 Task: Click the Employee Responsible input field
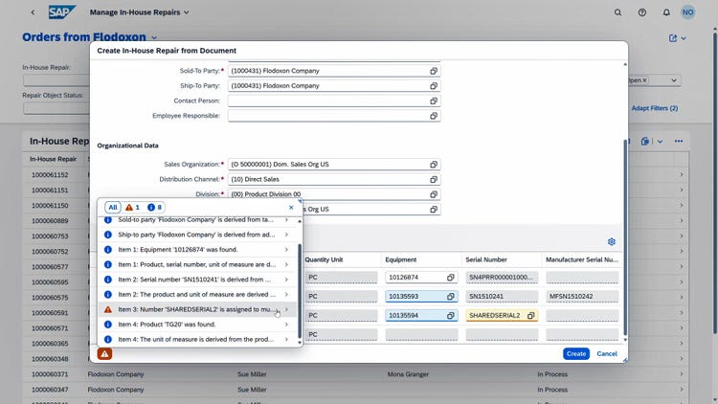point(334,116)
